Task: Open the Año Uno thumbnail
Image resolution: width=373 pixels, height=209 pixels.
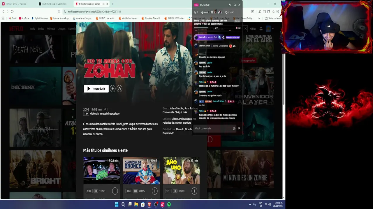Action: coord(181,171)
